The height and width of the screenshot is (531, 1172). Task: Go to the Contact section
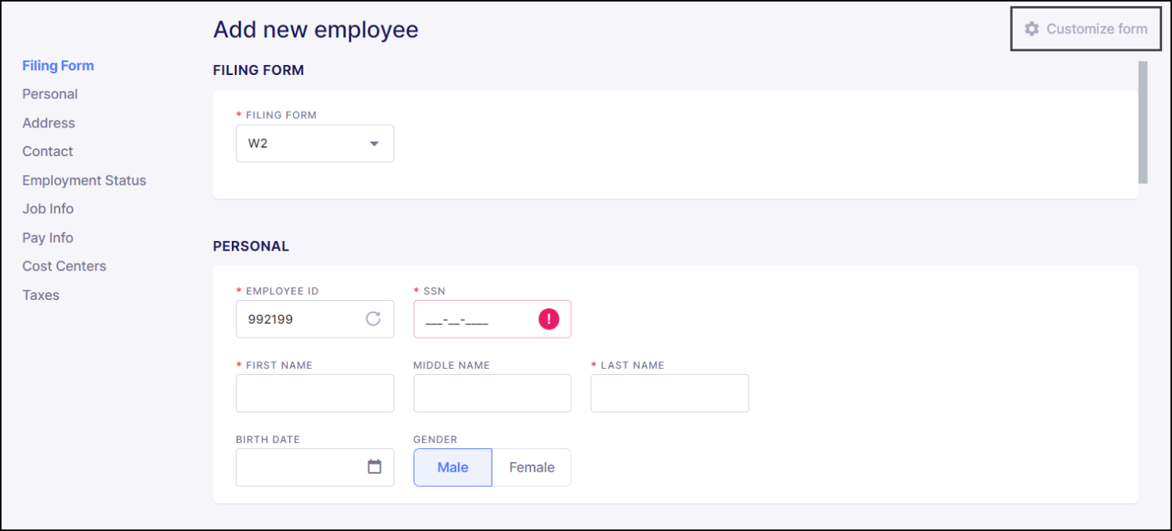pyautogui.click(x=47, y=151)
